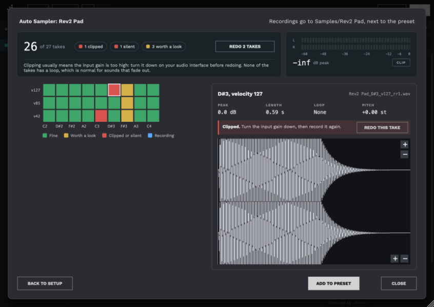Go Back to Setup
The height and width of the screenshot is (307, 434).
(45, 283)
